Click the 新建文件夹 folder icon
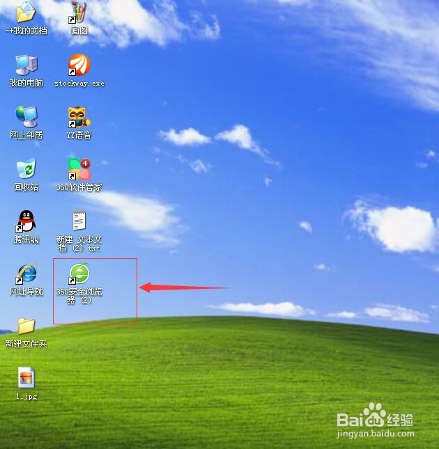This screenshot has width=439, height=449. (x=26, y=326)
